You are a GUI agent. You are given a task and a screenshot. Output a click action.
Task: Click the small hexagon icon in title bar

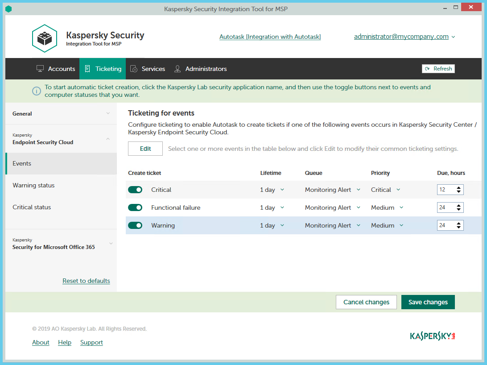click(x=8, y=9)
